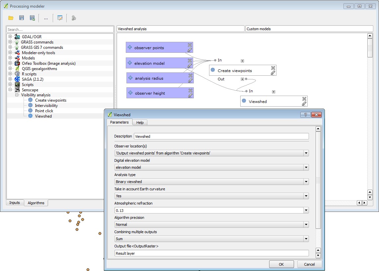Image resolution: width=379 pixels, height=271 pixels.
Task: Expand GRASS GIS 7 commands node
Action: [x=10, y=47]
